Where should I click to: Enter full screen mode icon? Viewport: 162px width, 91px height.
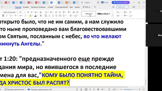144,89
